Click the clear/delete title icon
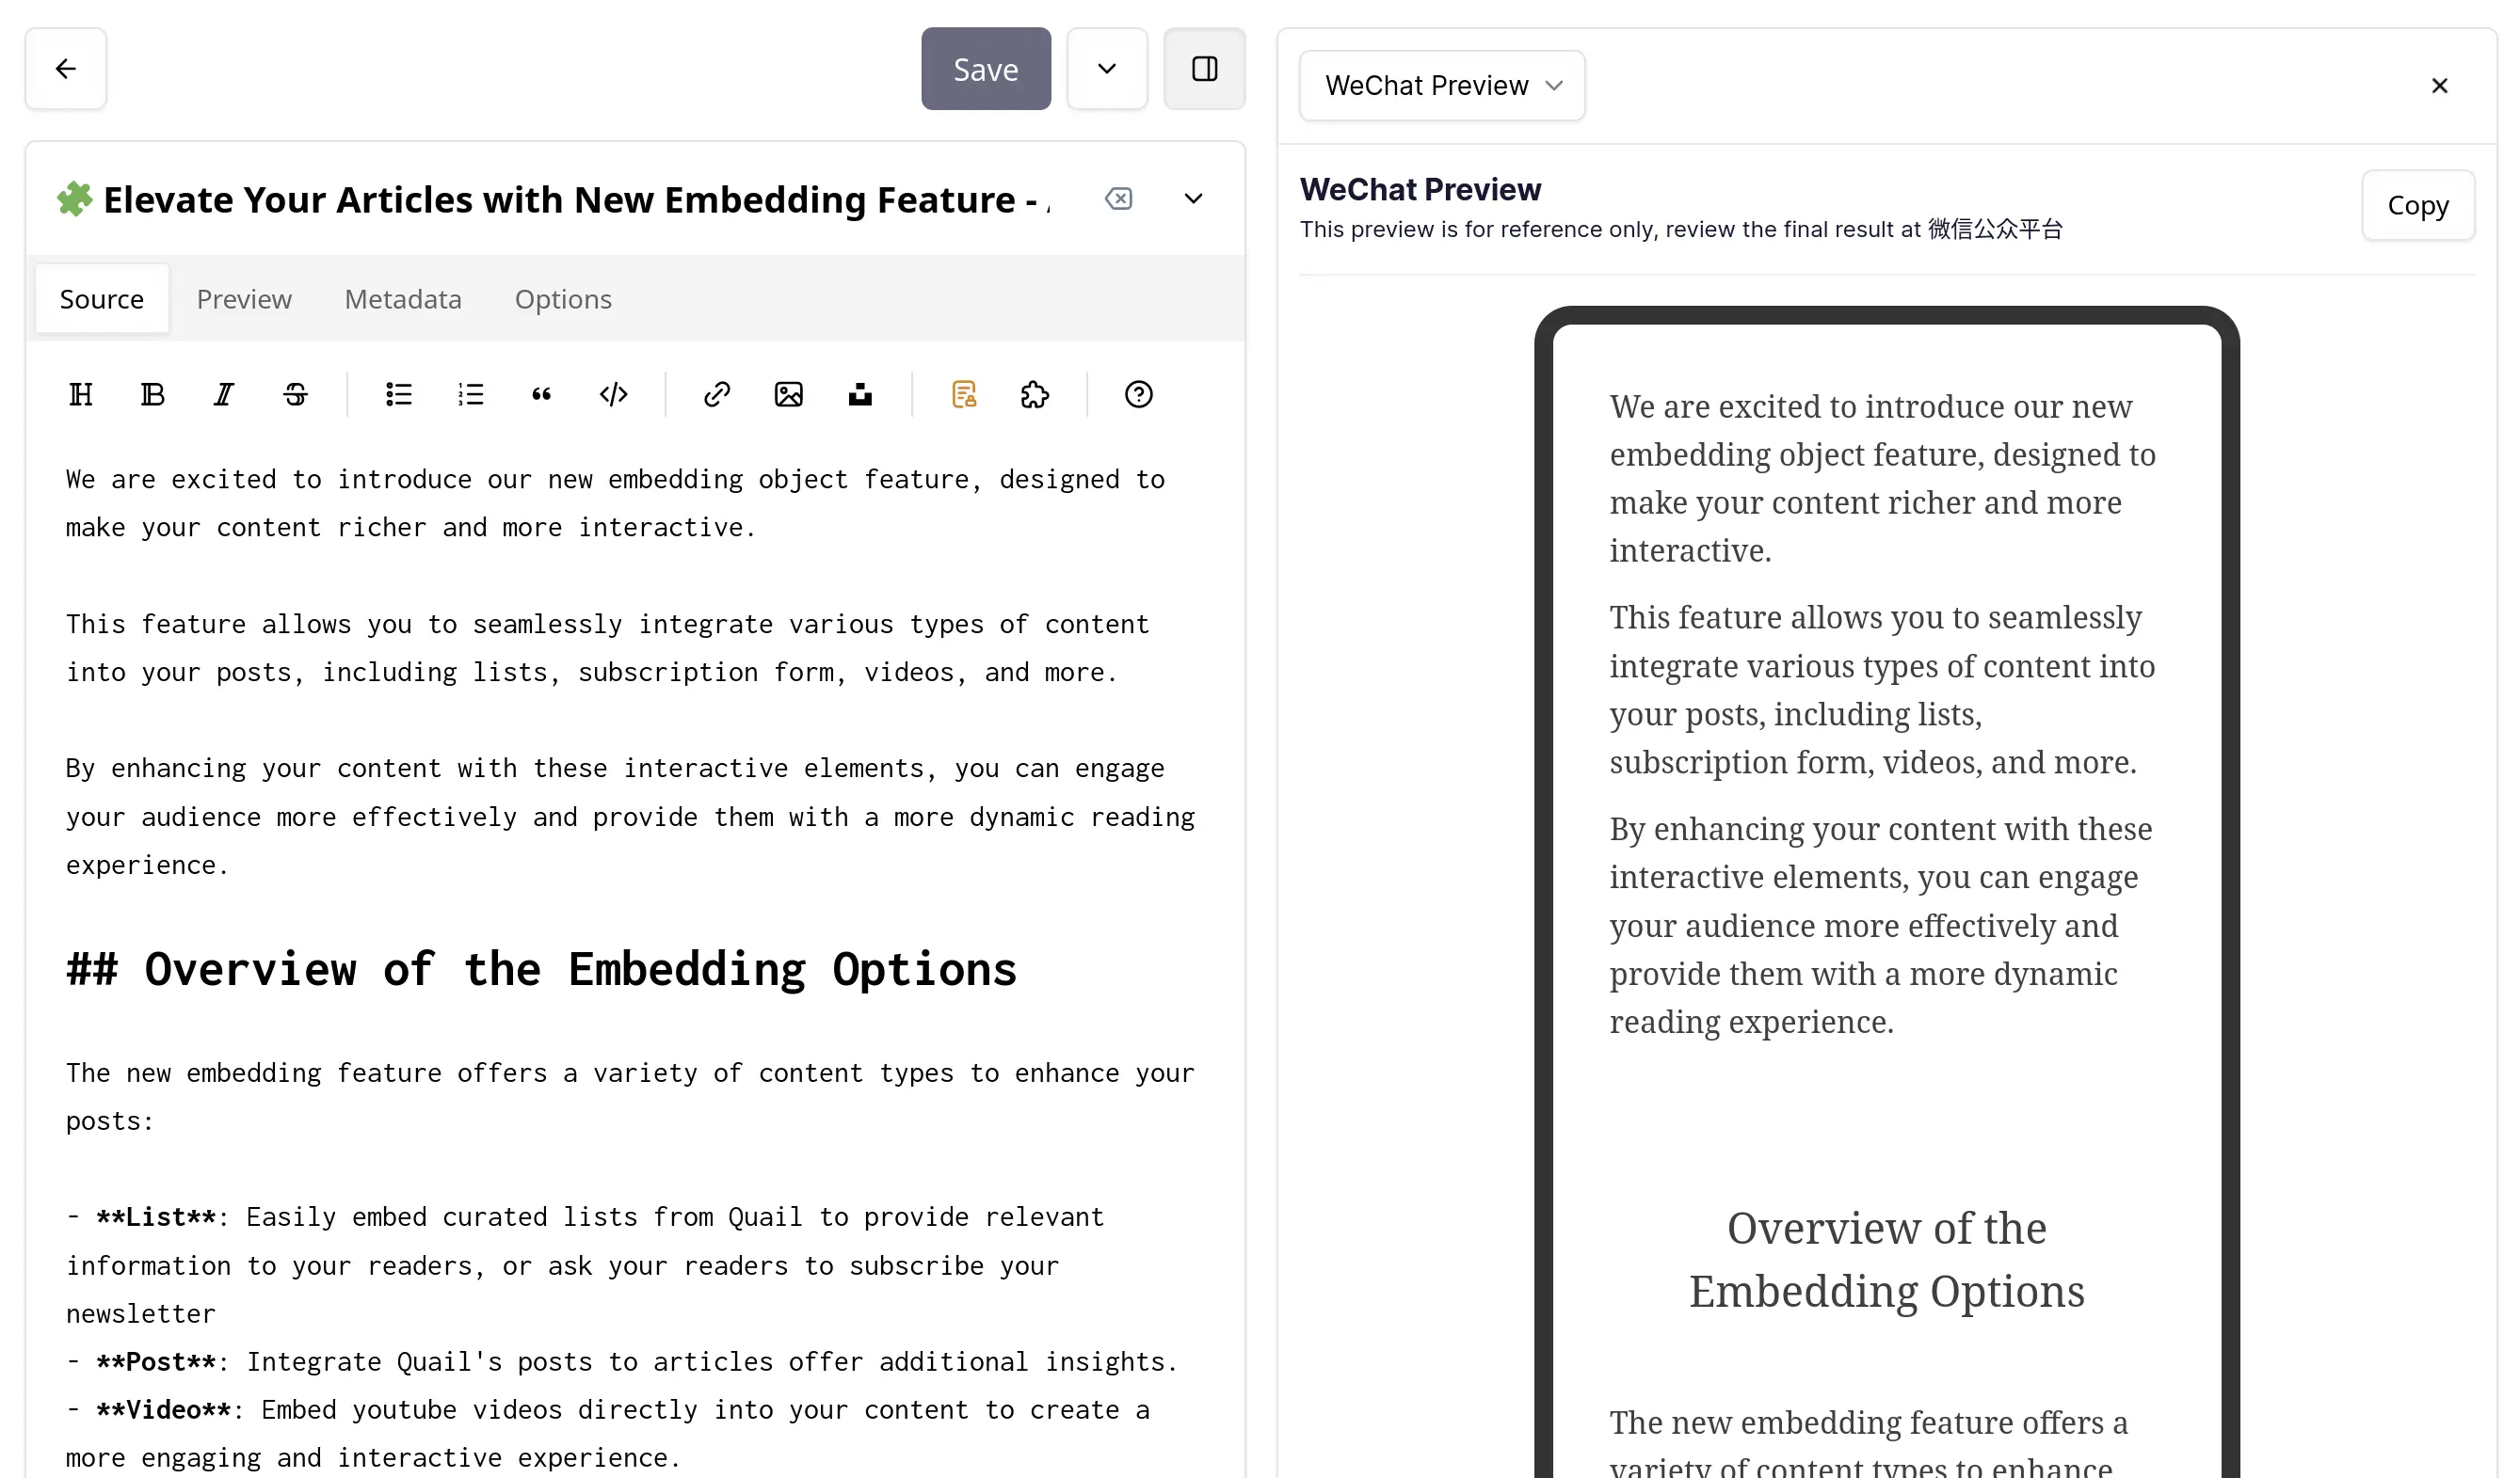This screenshot has width=2520, height=1478. pyautogui.click(x=1119, y=197)
